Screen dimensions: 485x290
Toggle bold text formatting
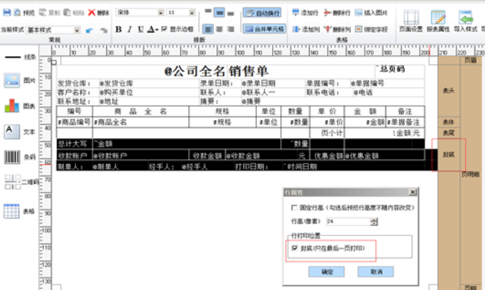(119, 29)
